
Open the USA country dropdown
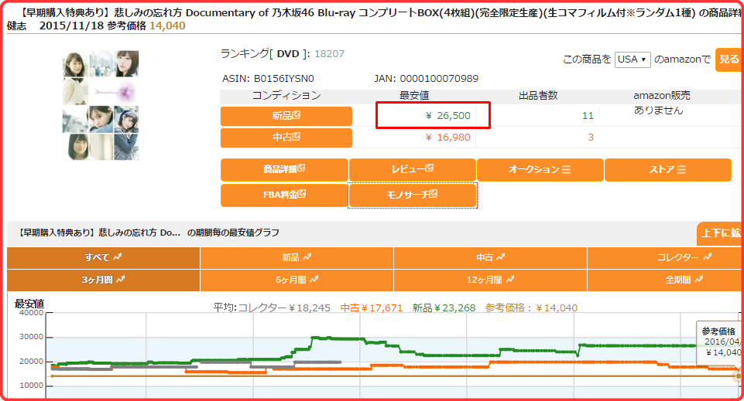(633, 59)
